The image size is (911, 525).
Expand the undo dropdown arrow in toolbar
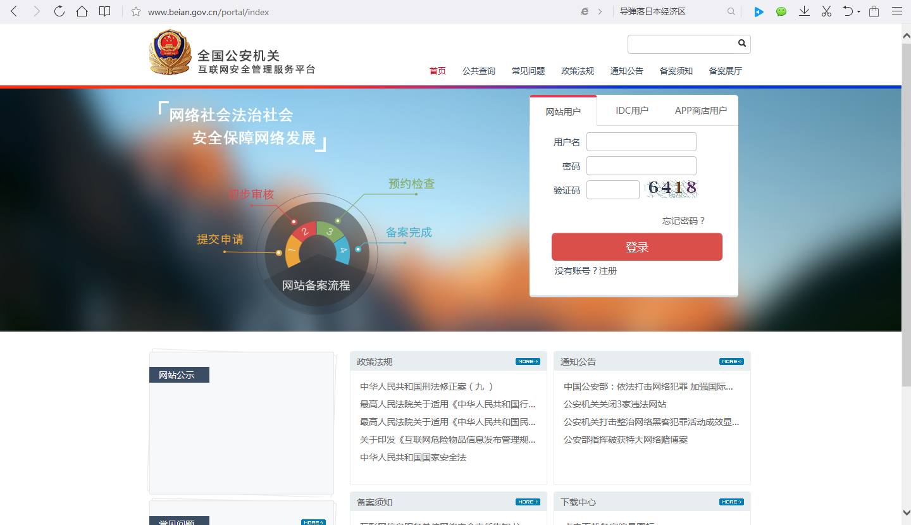(858, 12)
